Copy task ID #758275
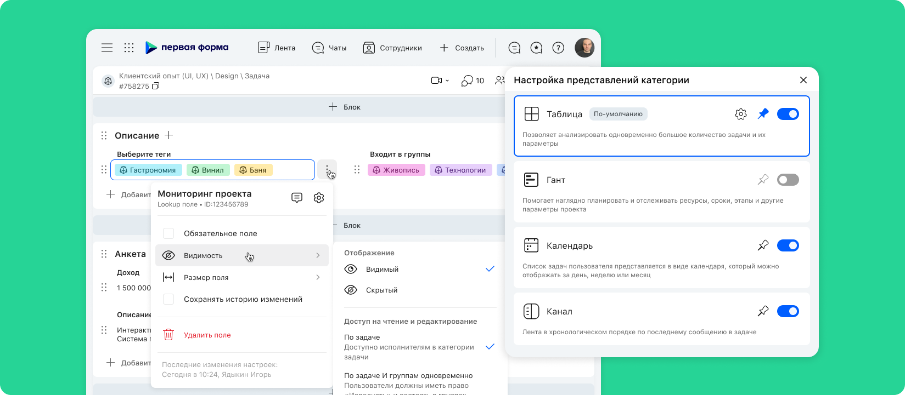Viewport: 905px width, 395px height. 156,86
